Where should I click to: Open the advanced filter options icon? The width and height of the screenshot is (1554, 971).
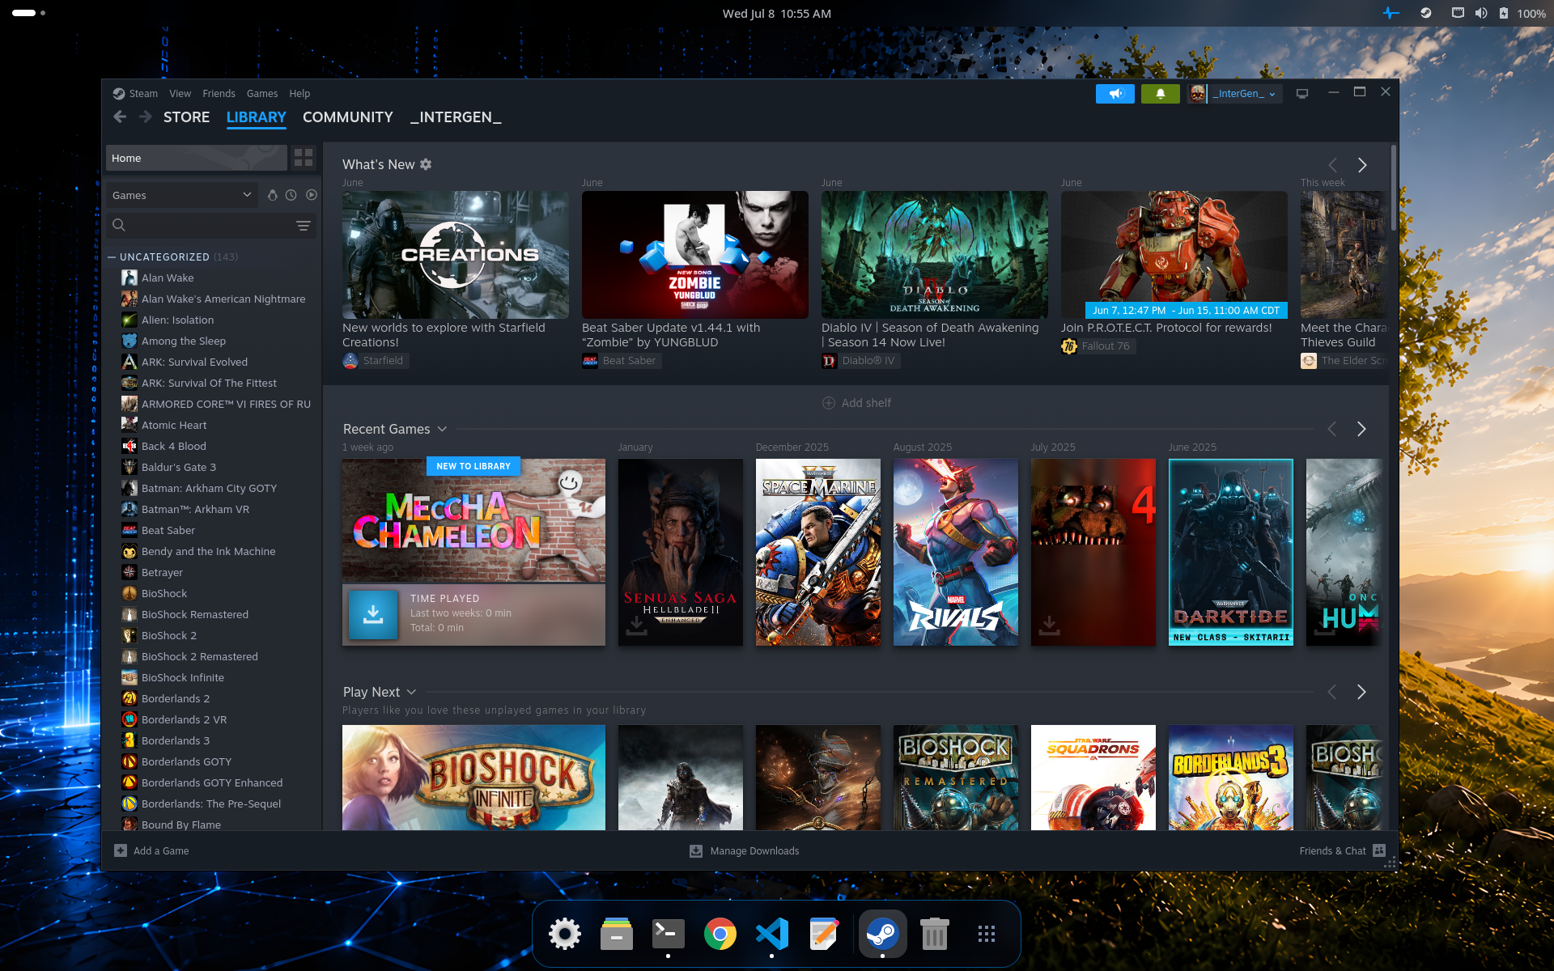[304, 226]
